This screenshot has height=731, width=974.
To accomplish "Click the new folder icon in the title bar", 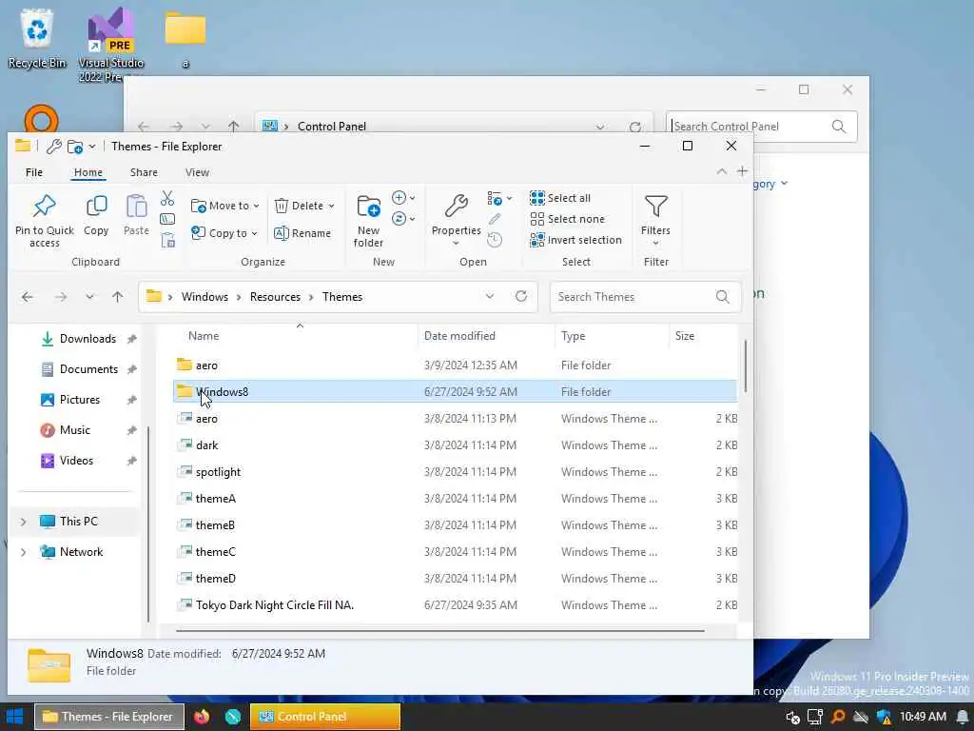I will (x=75, y=147).
